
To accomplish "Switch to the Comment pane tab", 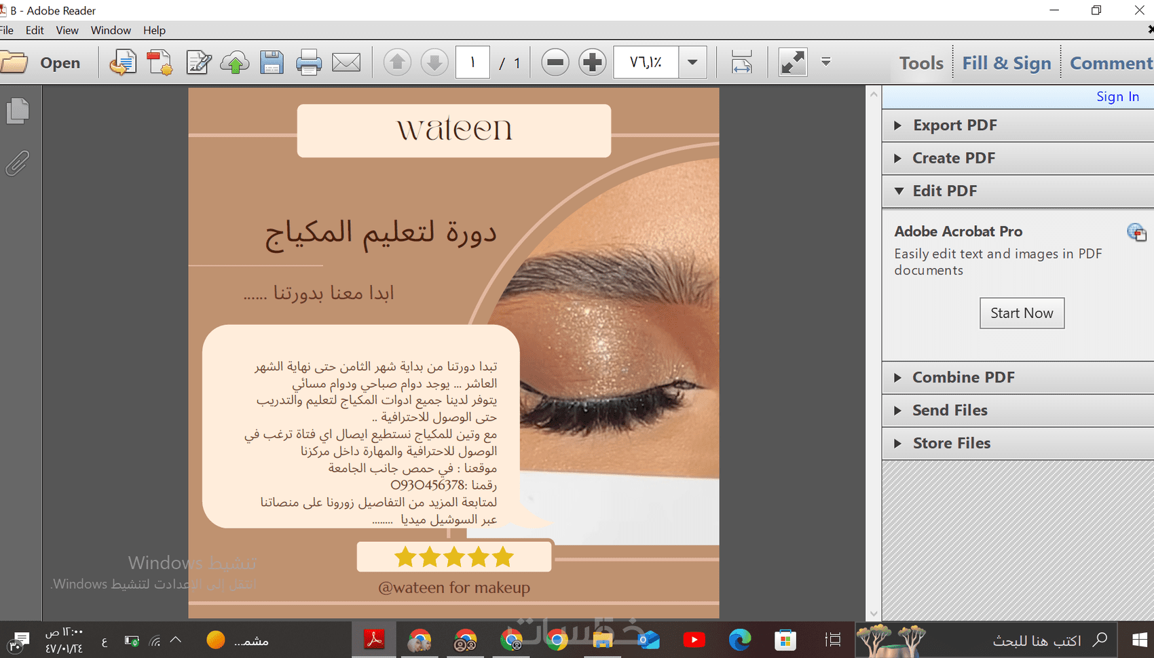I will (x=1111, y=63).
